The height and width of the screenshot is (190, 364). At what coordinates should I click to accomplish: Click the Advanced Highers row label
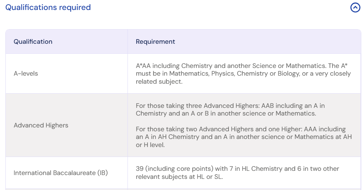point(41,125)
